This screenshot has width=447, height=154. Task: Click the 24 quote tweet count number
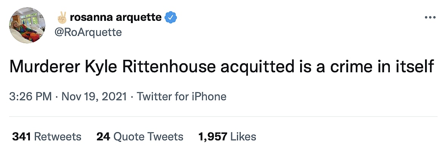[x=102, y=136]
